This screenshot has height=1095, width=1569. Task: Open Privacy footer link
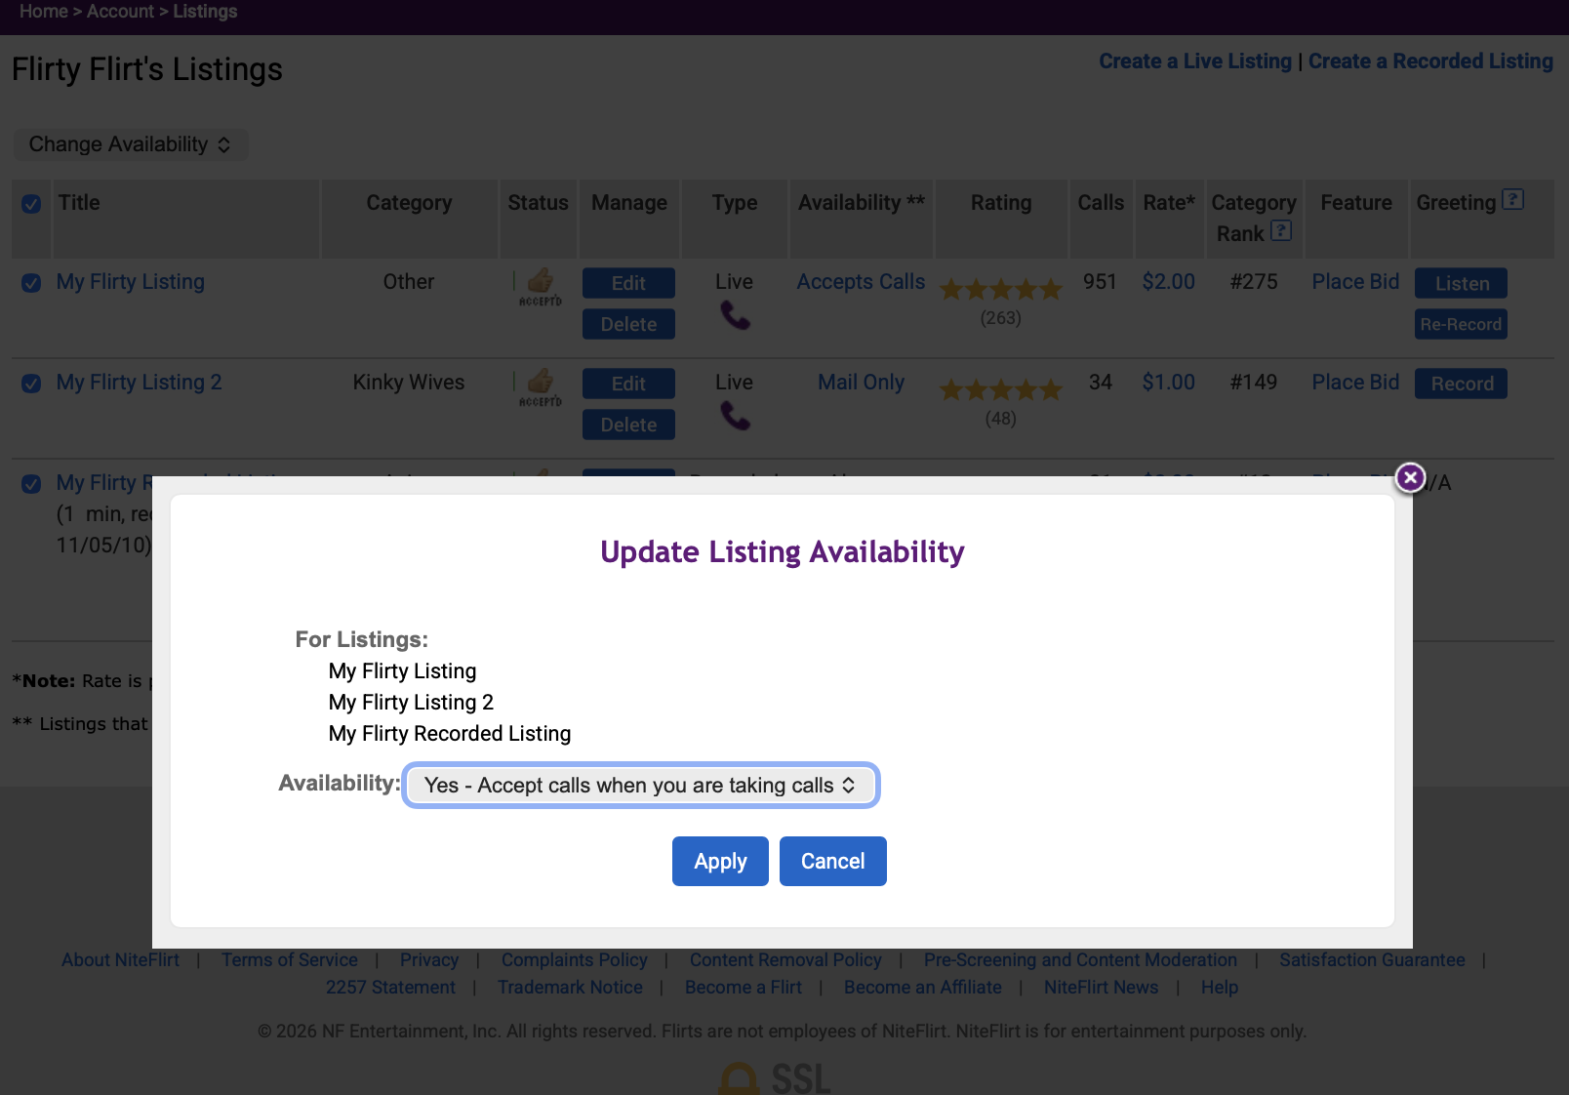coord(429,960)
